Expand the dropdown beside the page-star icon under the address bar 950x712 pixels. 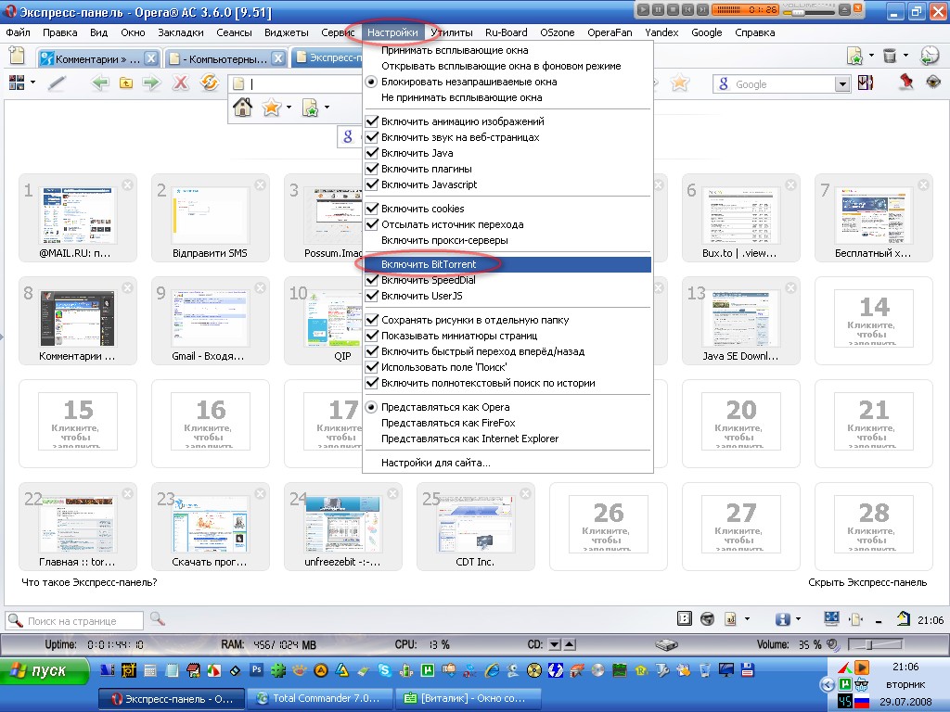pyautogui.click(x=327, y=108)
